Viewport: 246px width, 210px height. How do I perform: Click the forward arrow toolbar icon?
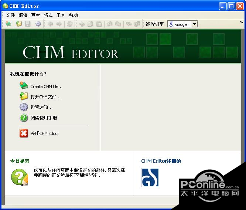click(x=59, y=24)
